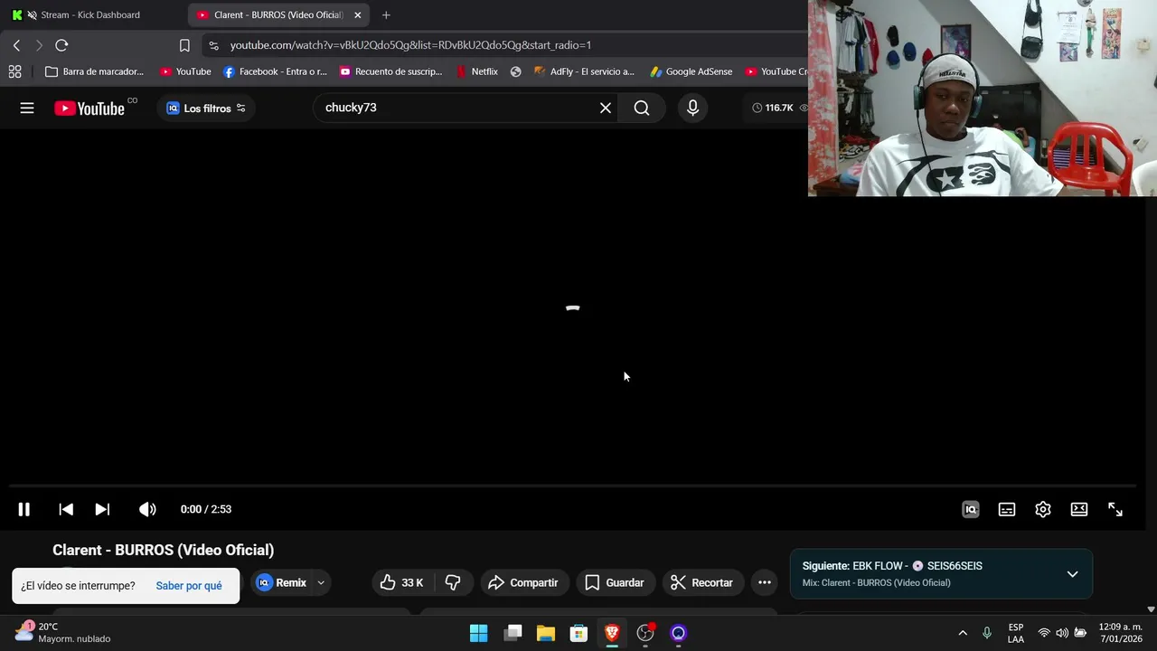Viewport: 1157px width, 651px height.
Task: Click the 116.7K stat indicator
Action: [x=773, y=108]
